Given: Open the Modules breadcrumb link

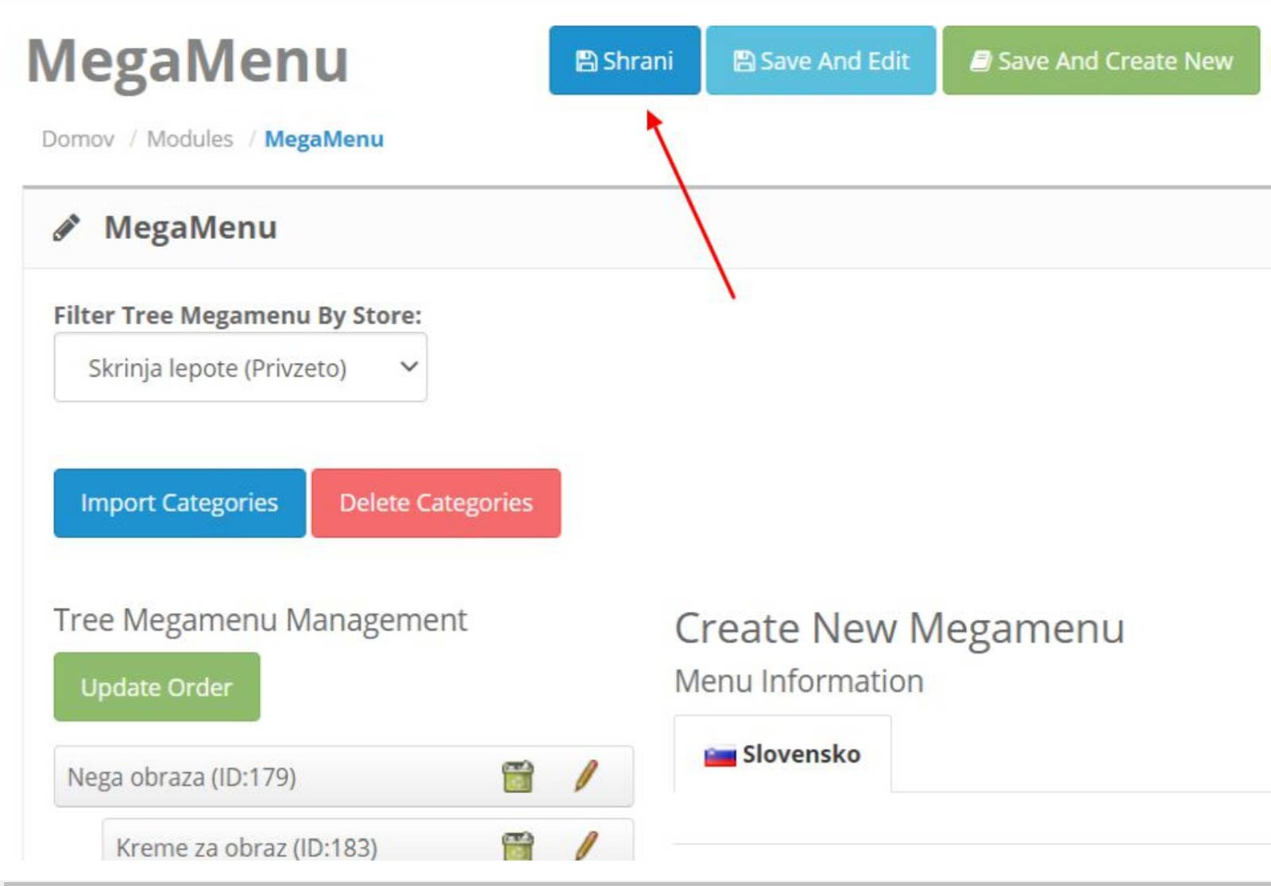Looking at the screenshot, I should coord(190,139).
